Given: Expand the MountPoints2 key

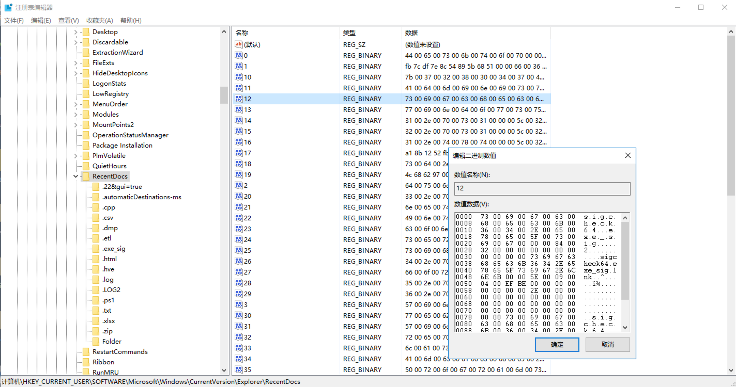Looking at the screenshot, I should pos(76,125).
